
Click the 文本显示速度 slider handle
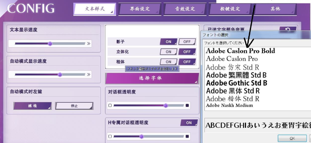click(x=50, y=44)
